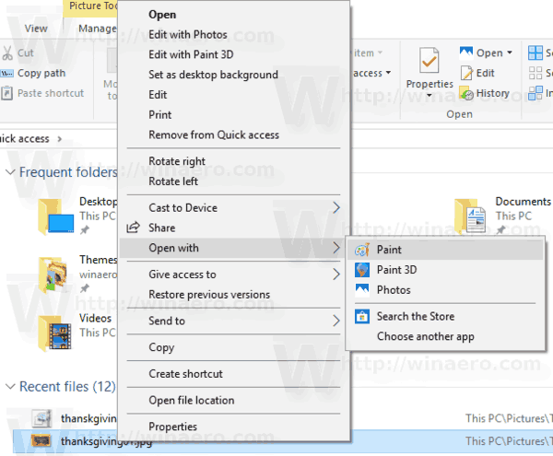Click the Paint palette icon in submenu
Viewport: 553px width, 456px height.
[362, 250]
